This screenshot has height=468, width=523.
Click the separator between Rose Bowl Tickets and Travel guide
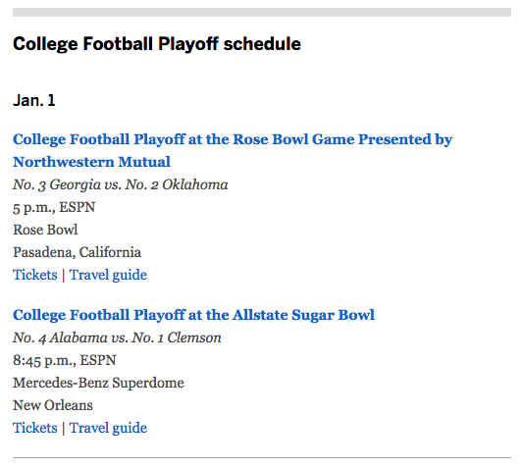click(64, 276)
